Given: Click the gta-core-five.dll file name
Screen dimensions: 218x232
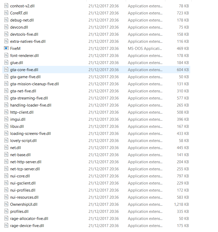Looking at the screenshot, I should (24, 70).
